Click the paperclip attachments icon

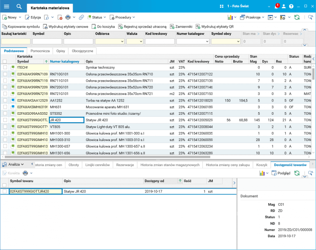coord(81,17)
